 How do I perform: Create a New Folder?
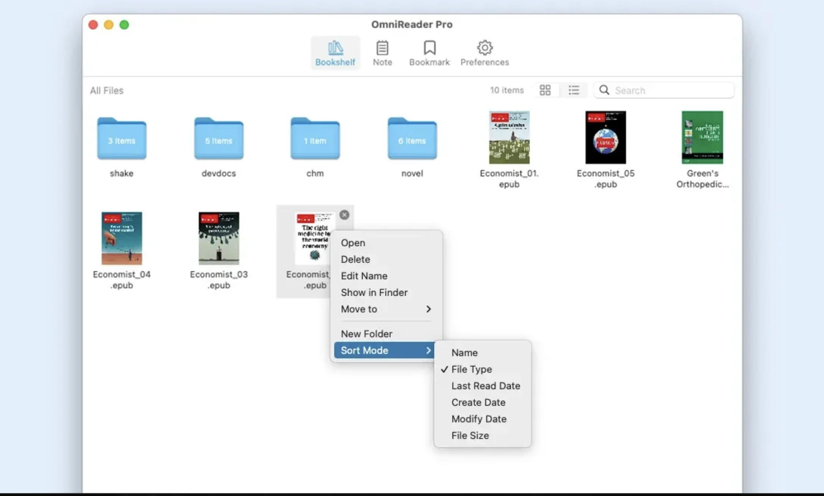[x=365, y=333]
